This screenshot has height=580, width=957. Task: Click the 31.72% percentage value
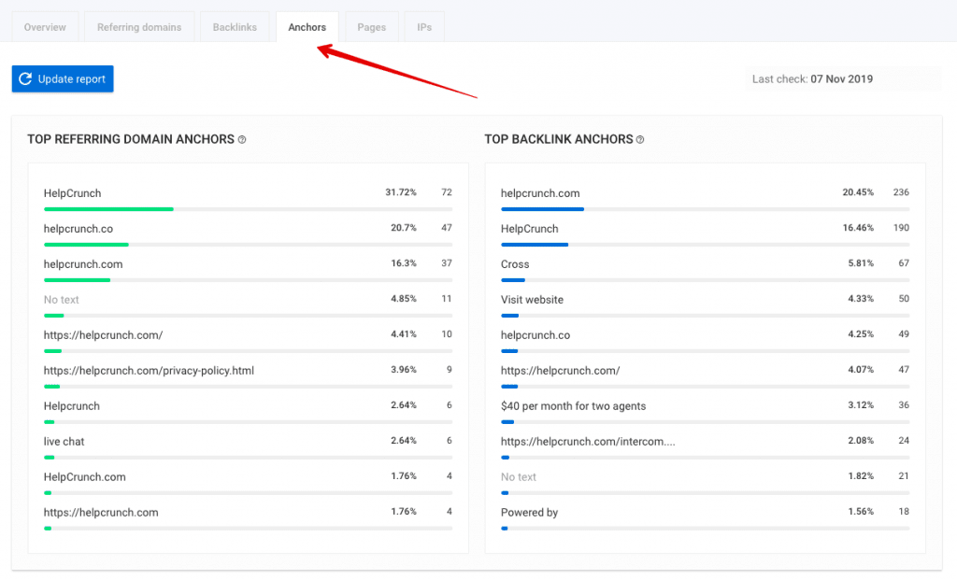401,192
